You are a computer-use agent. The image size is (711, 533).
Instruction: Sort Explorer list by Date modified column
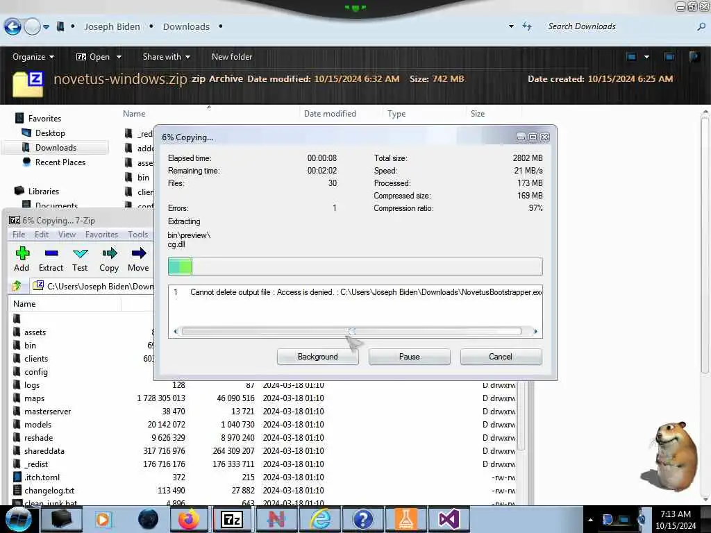click(x=330, y=114)
